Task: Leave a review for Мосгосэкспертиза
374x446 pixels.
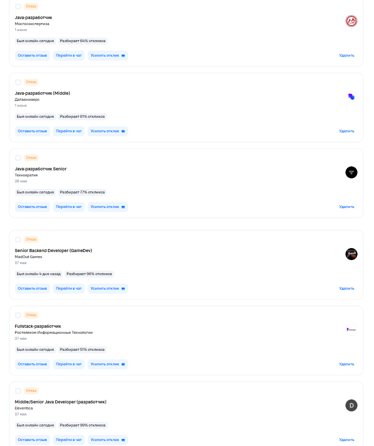Action: [x=33, y=56]
